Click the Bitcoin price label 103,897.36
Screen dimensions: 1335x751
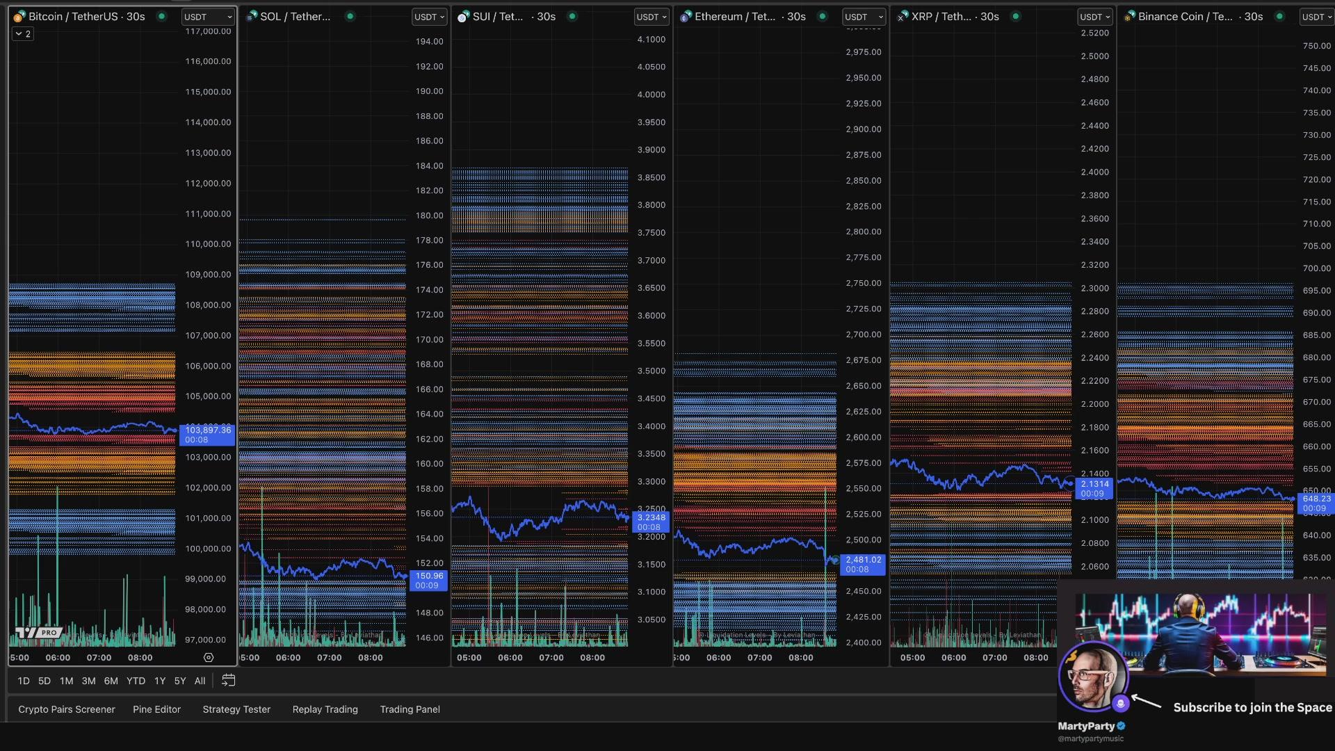tap(207, 435)
